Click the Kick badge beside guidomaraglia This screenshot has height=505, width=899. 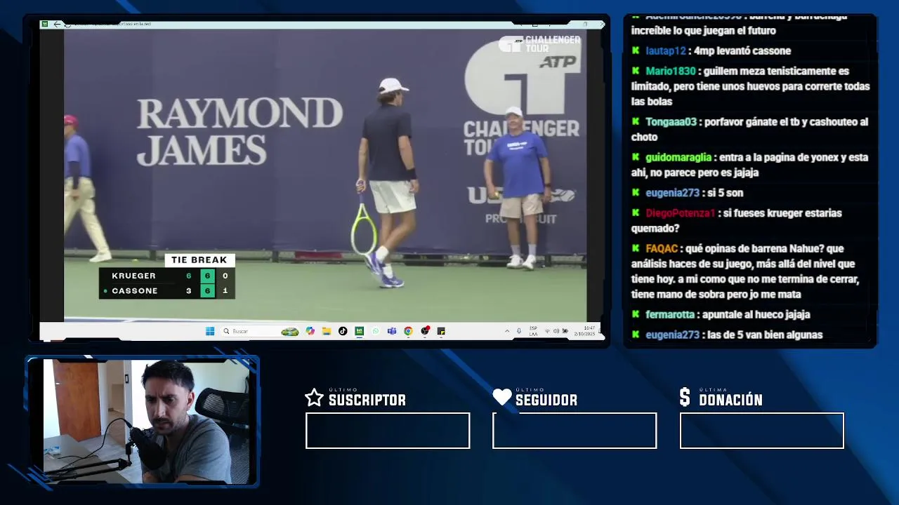pos(636,157)
